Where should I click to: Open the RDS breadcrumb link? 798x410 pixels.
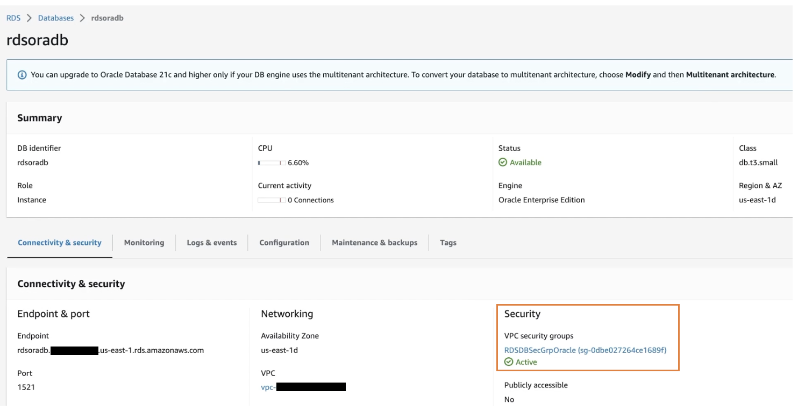tap(13, 18)
